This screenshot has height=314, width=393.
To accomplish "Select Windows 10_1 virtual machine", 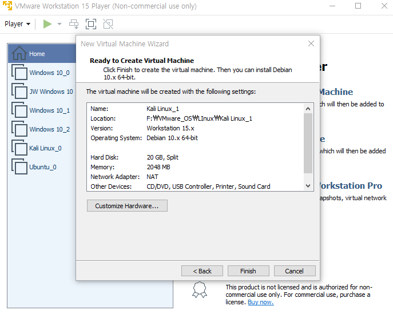I will pos(49,110).
